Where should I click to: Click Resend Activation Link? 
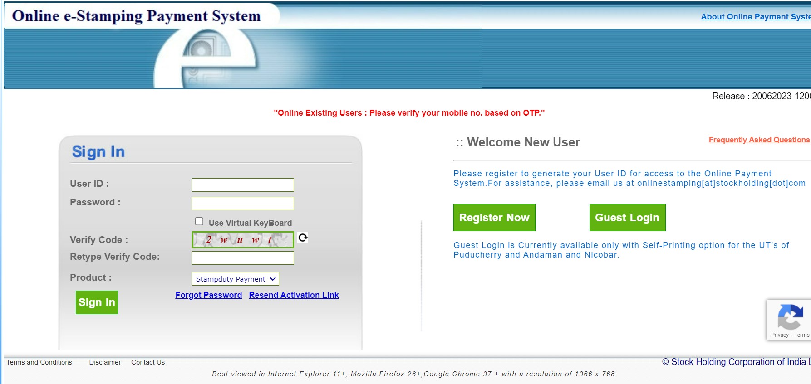pos(294,295)
